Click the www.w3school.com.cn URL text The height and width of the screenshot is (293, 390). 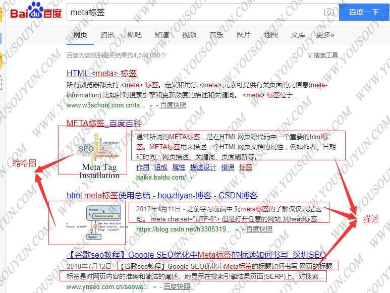point(106,105)
